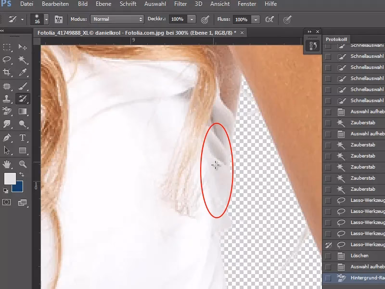
Task: Select the Eyedropper tool
Action: (x=22, y=71)
